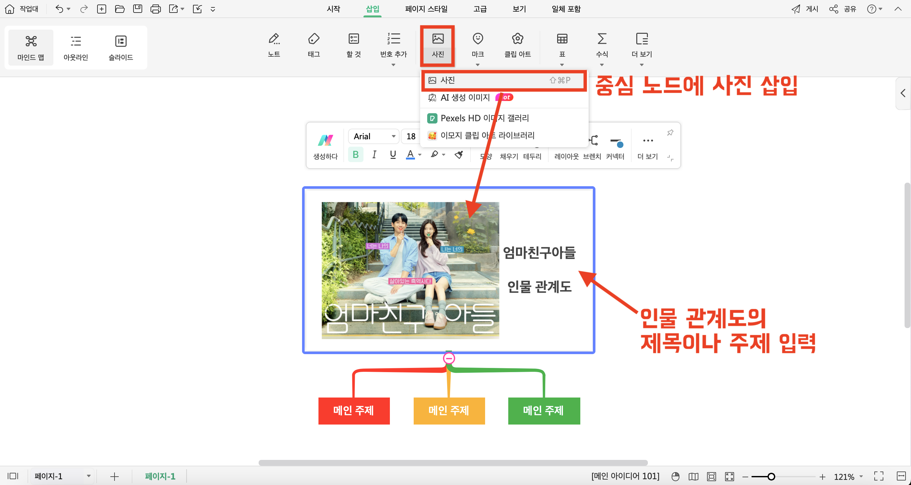
Task: Choose AI 생성 이미지 menu item
Action: click(x=504, y=97)
